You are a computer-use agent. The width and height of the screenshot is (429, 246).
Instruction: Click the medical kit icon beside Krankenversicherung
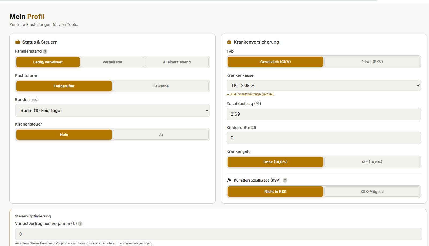(x=229, y=42)
